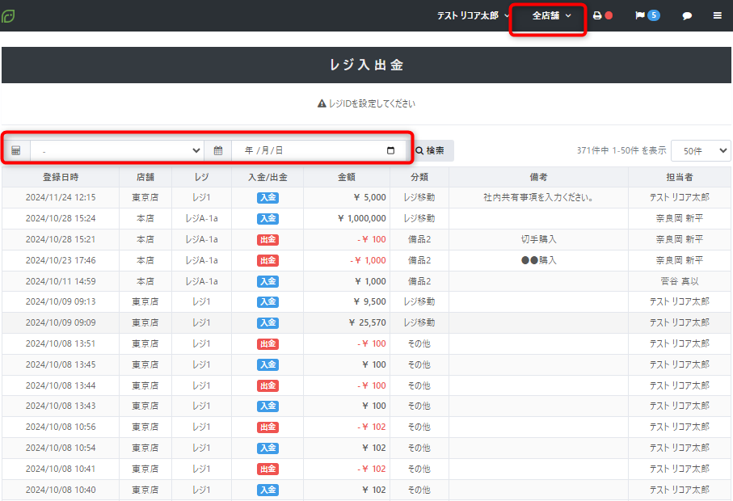This screenshot has height=501, width=733.
Task: Expand the register selection dropdown showing -
Action: (x=117, y=150)
